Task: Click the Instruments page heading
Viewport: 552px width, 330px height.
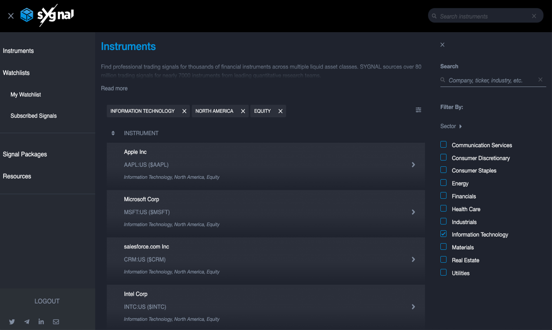Action: (x=128, y=46)
